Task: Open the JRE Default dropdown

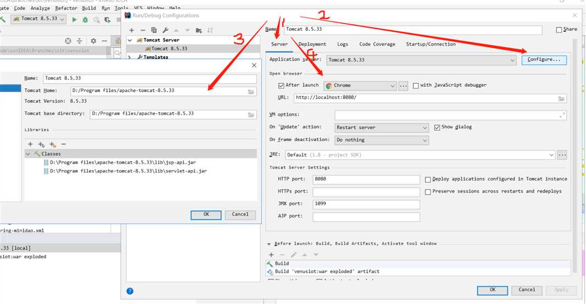Action: click(421, 155)
